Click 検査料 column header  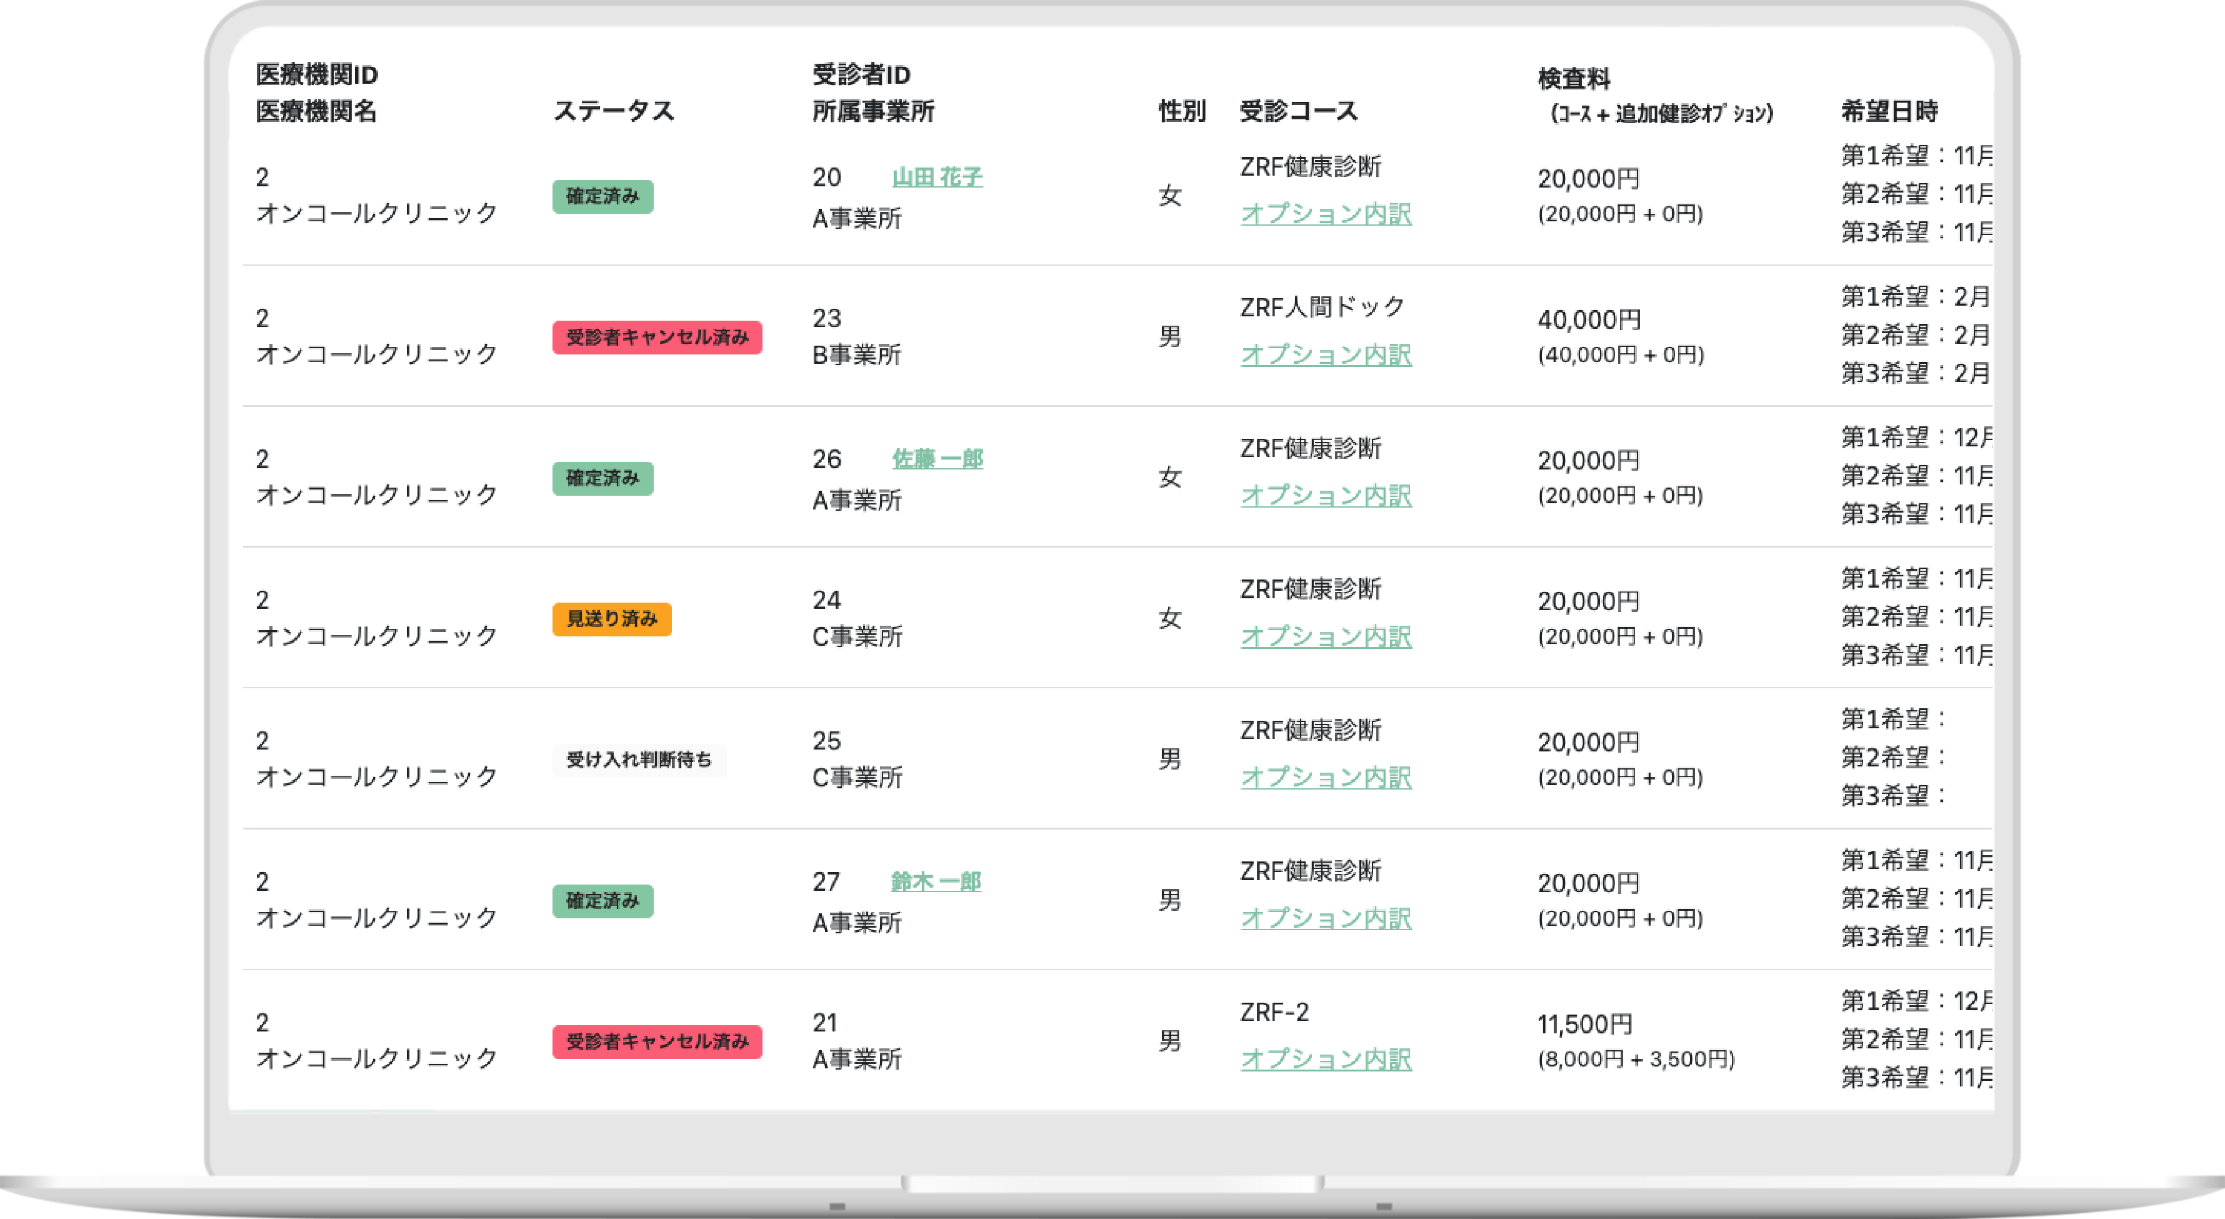click(x=1574, y=79)
